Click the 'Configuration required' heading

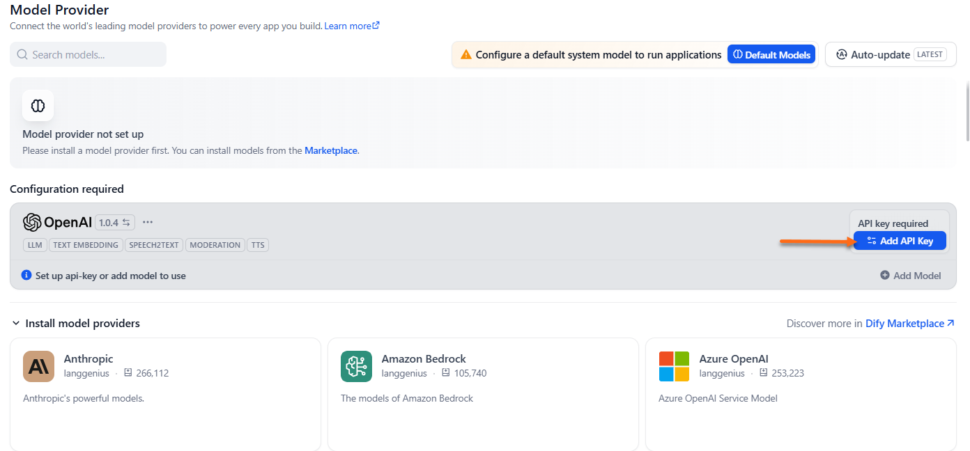coord(67,189)
